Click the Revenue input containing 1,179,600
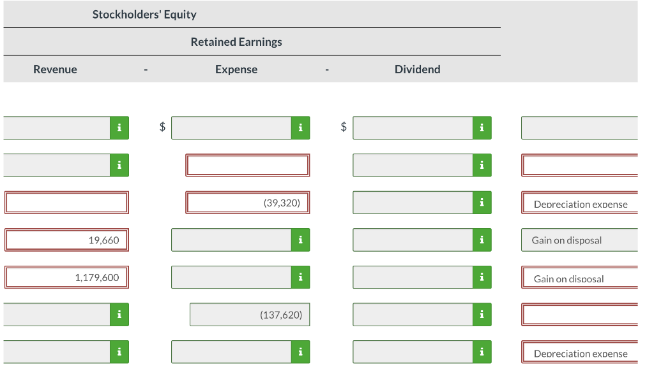The height and width of the screenshot is (367, 654). 66,277
